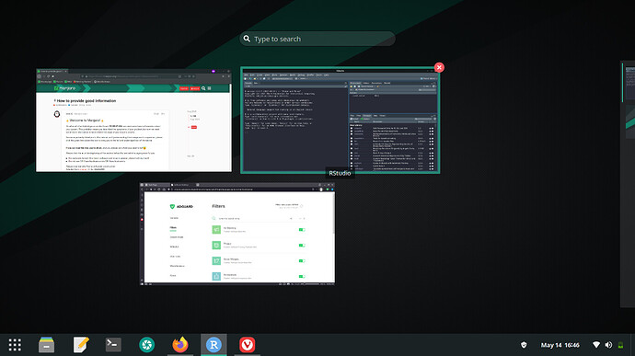Click the Social Widgets filter icon in AdGuard

216,261
